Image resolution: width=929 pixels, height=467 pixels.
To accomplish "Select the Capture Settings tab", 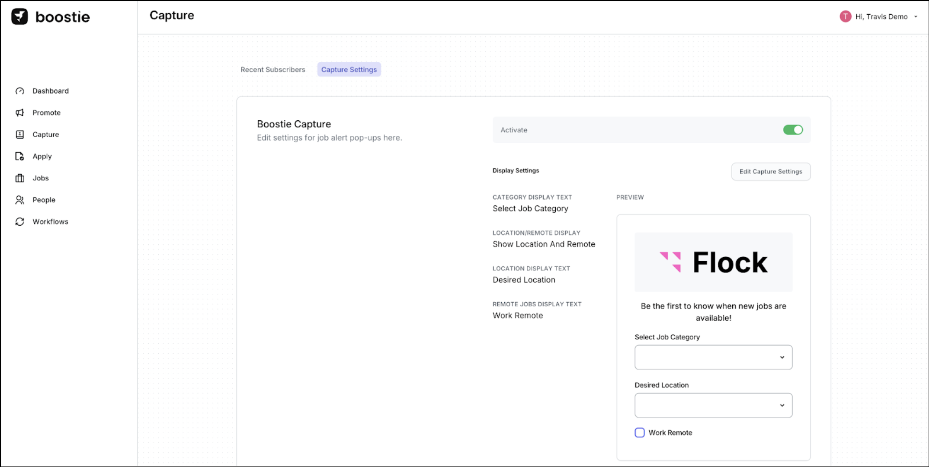I will 349,70.
